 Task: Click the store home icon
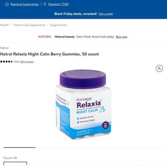click(7, 4)
